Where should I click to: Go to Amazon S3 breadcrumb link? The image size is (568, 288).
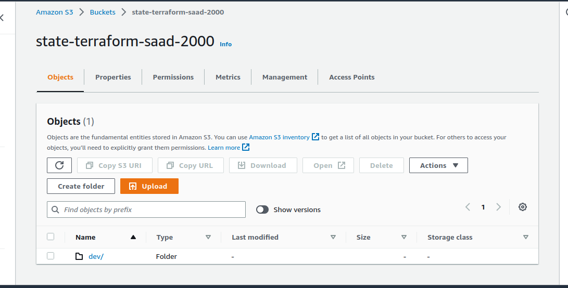click(x=54, y=12)
